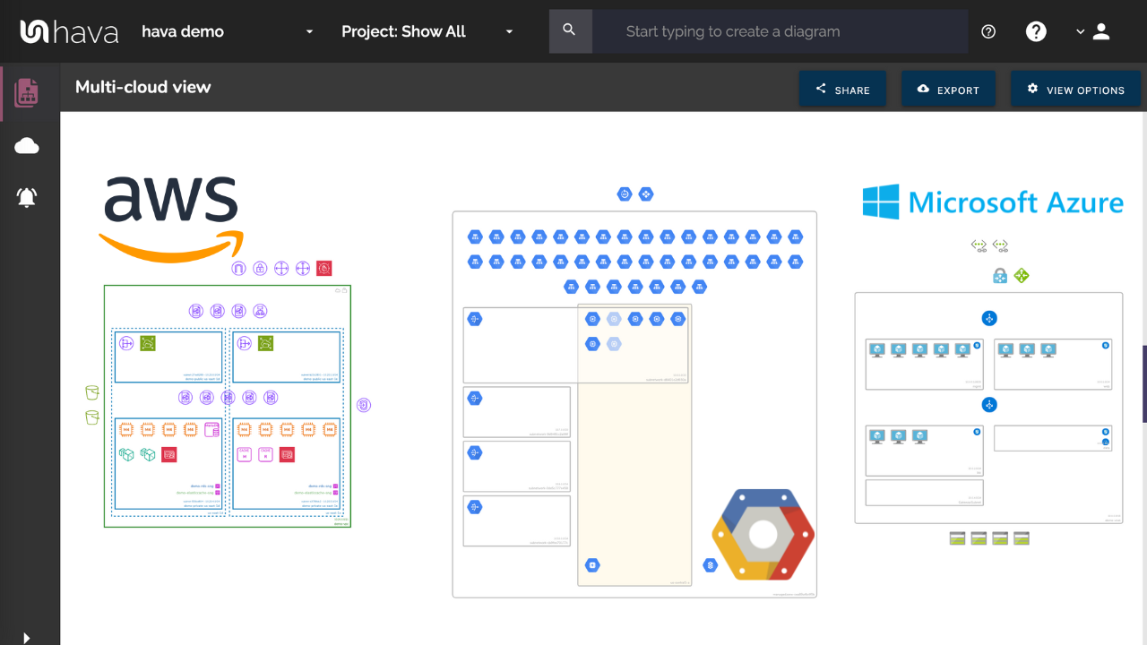Click the search magnifier icon

569,31
